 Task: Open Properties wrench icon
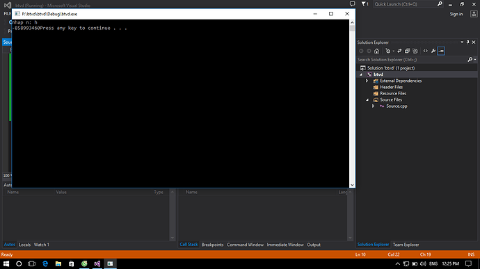[x=433, y=51]
